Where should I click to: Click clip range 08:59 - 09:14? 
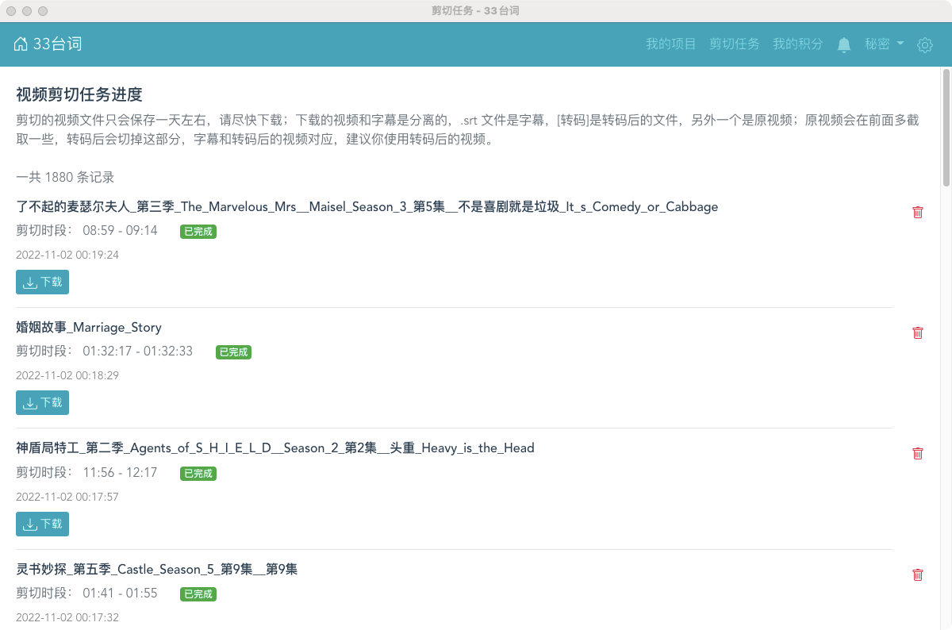click(121, 231)
